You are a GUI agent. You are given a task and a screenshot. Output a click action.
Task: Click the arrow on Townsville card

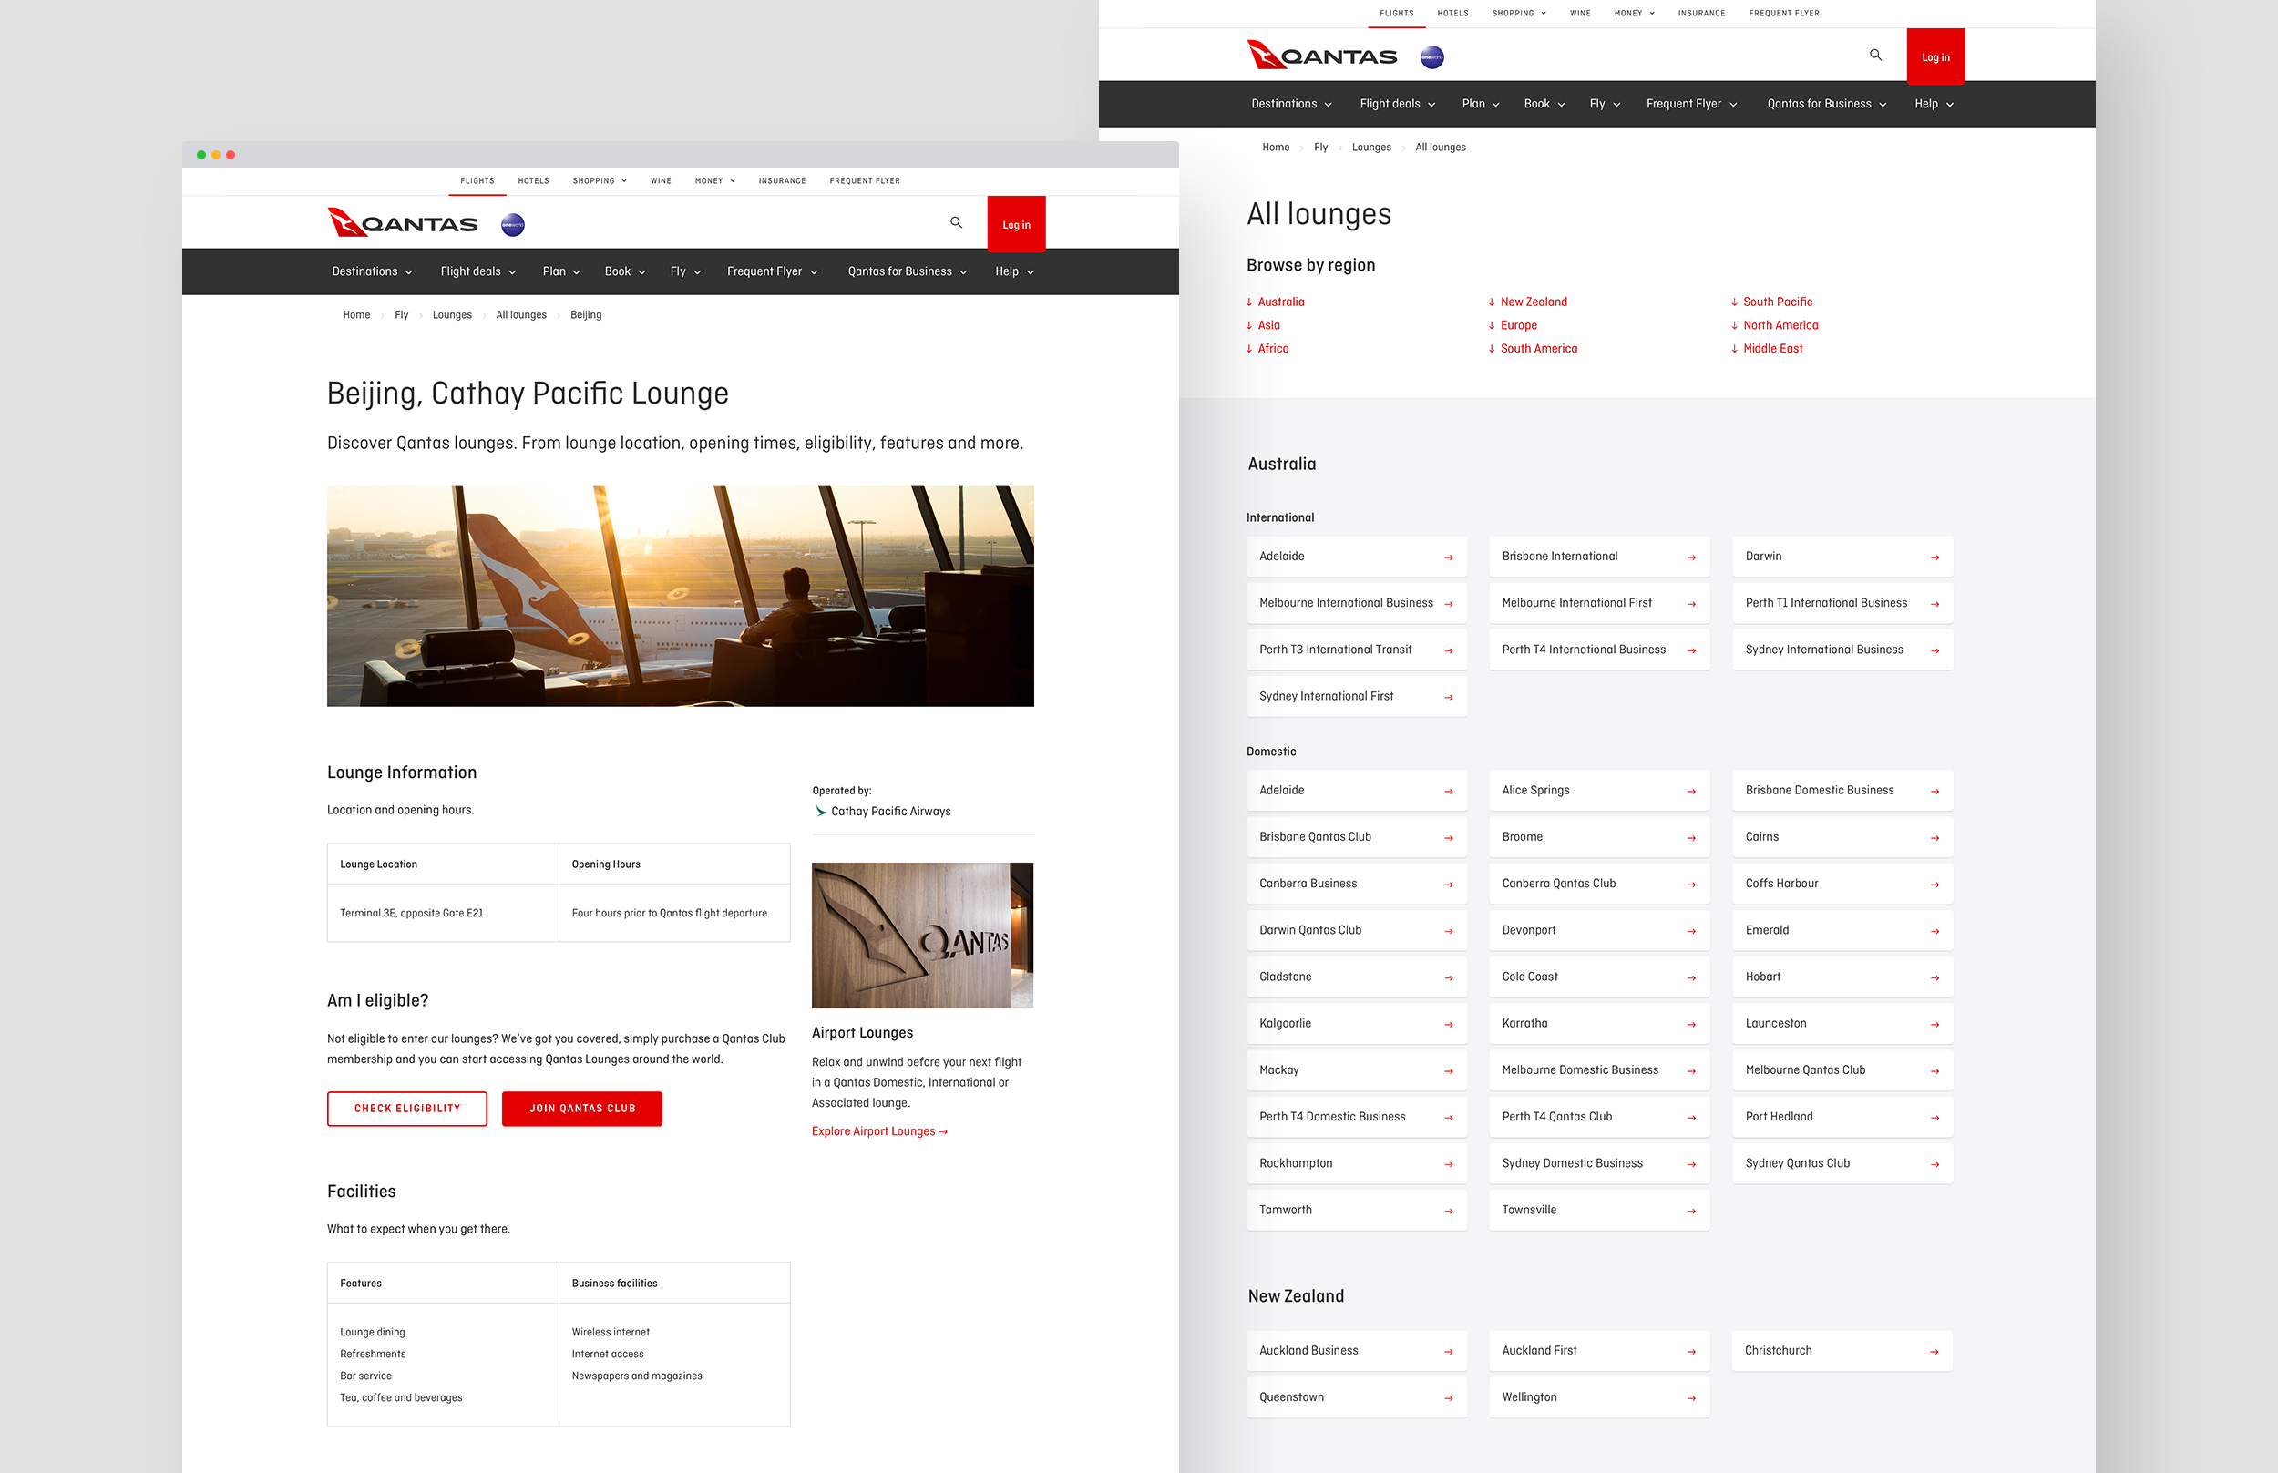tap(1691, 1211)
